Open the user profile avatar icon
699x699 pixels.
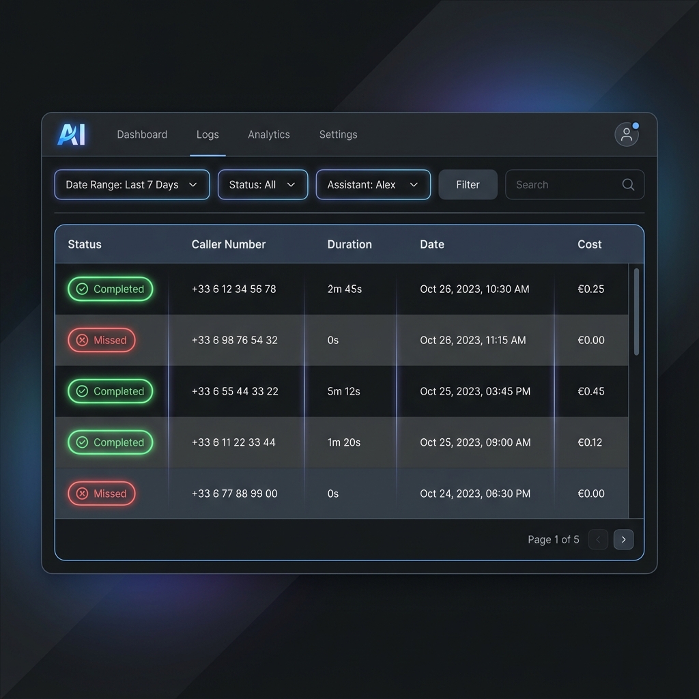(626, 134)
